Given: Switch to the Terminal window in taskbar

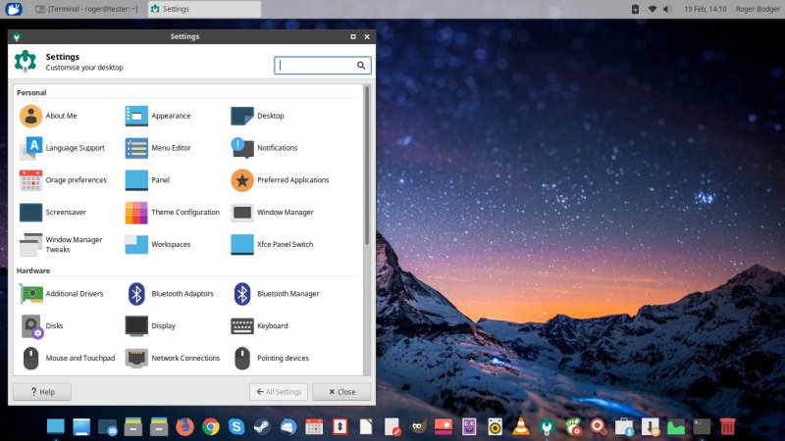Looking at the screenshot, I should click(x=88, y=9).
